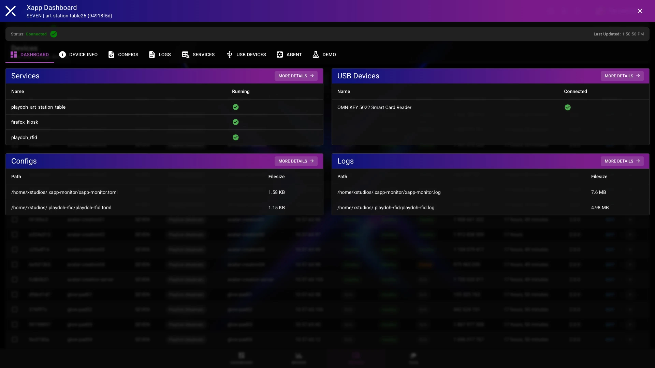
Task: Open the Demo tab
Action: pyautogui.click(x=324, y=55)
